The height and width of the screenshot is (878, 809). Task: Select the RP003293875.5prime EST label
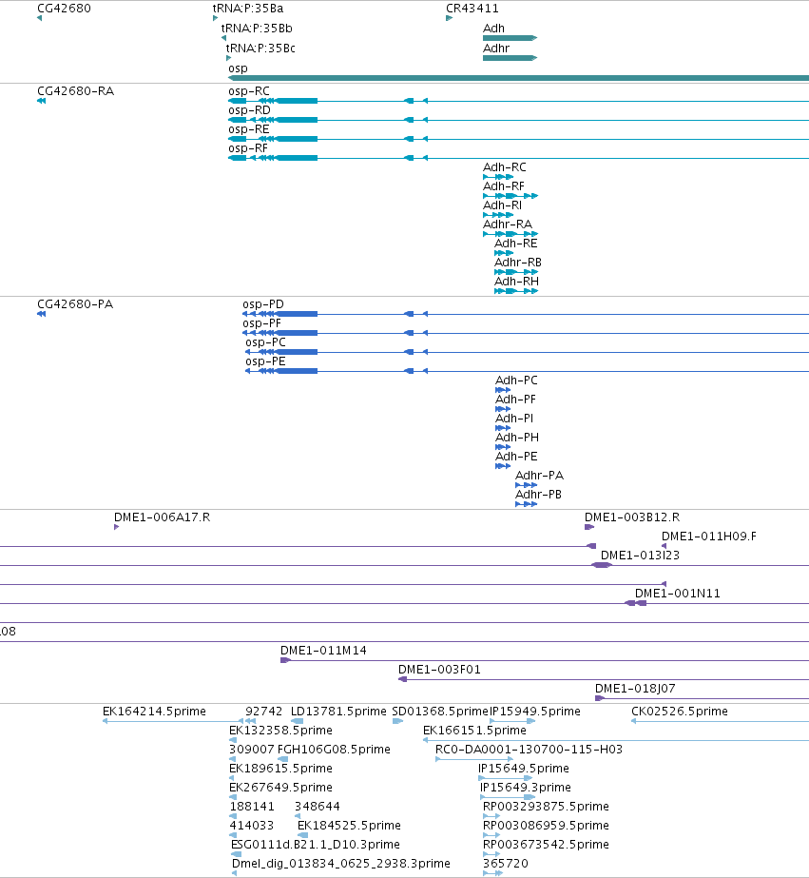pyautogui.click(x=546, y=808)
